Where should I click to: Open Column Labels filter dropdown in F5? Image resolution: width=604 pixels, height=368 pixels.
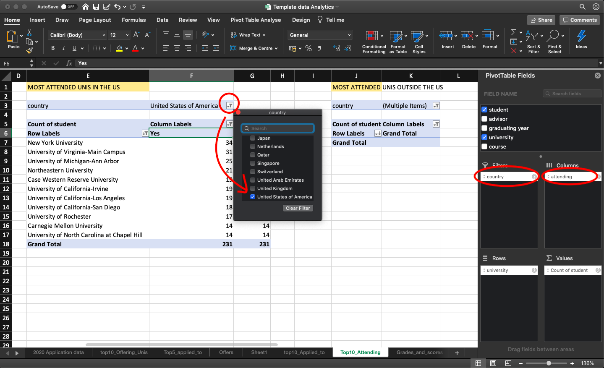tap(230, 124)
